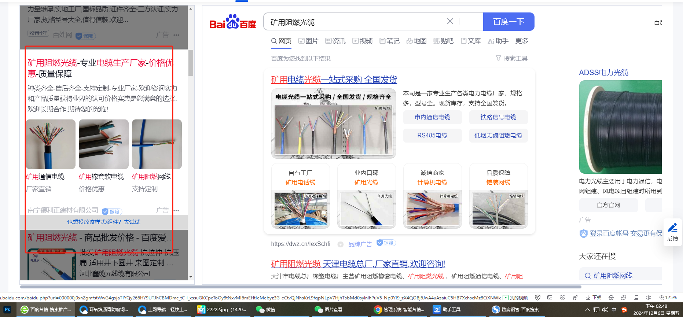The image size is (683, 317).
Task: Click the 保障 badge next to 百姓网
Action: point(85,36)
